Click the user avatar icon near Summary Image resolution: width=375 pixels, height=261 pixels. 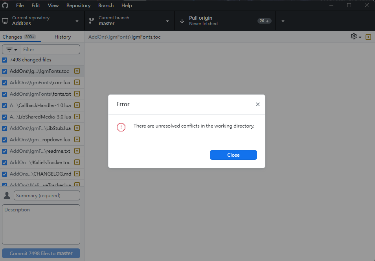tap(7, 196)
